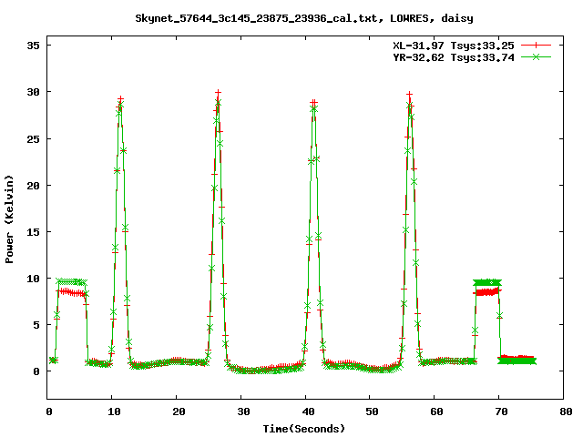This screenshot has width=583, height=437.
Task: Click the 70 tick on the time axis
Action: click(501, 412)
